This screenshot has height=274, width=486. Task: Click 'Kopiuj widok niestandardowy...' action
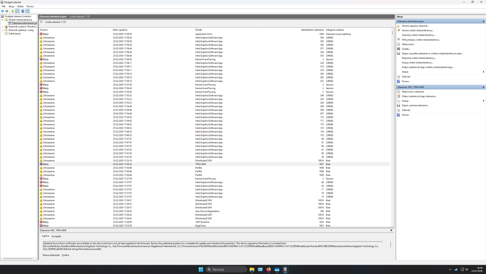click(417, 63)
